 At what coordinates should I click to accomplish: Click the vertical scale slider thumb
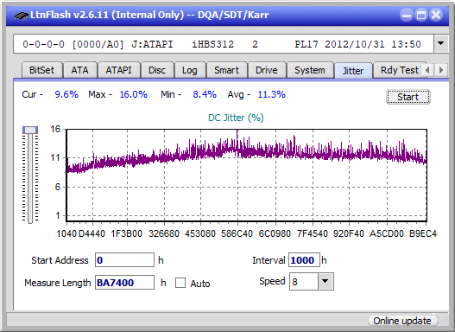30,131
